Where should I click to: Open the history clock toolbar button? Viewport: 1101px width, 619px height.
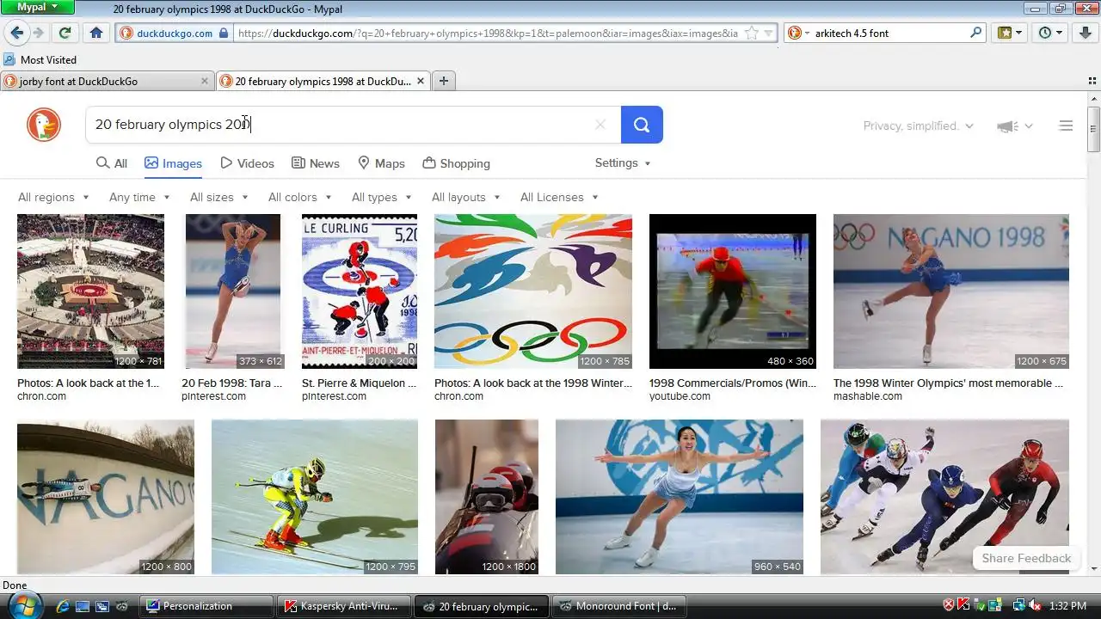pyautogui.click(x=1050, y=33)
